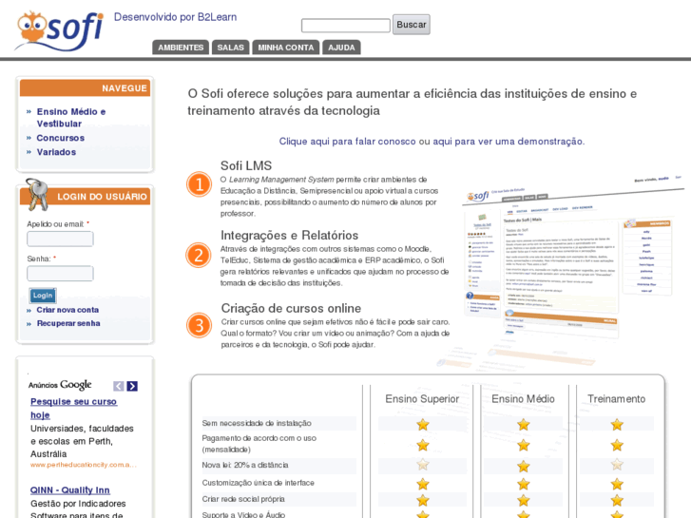The width and height of the screenshot is (691, 518).
Task: Click Treinamento star for Sem necessidade de instalação
Action: point(617,425)
